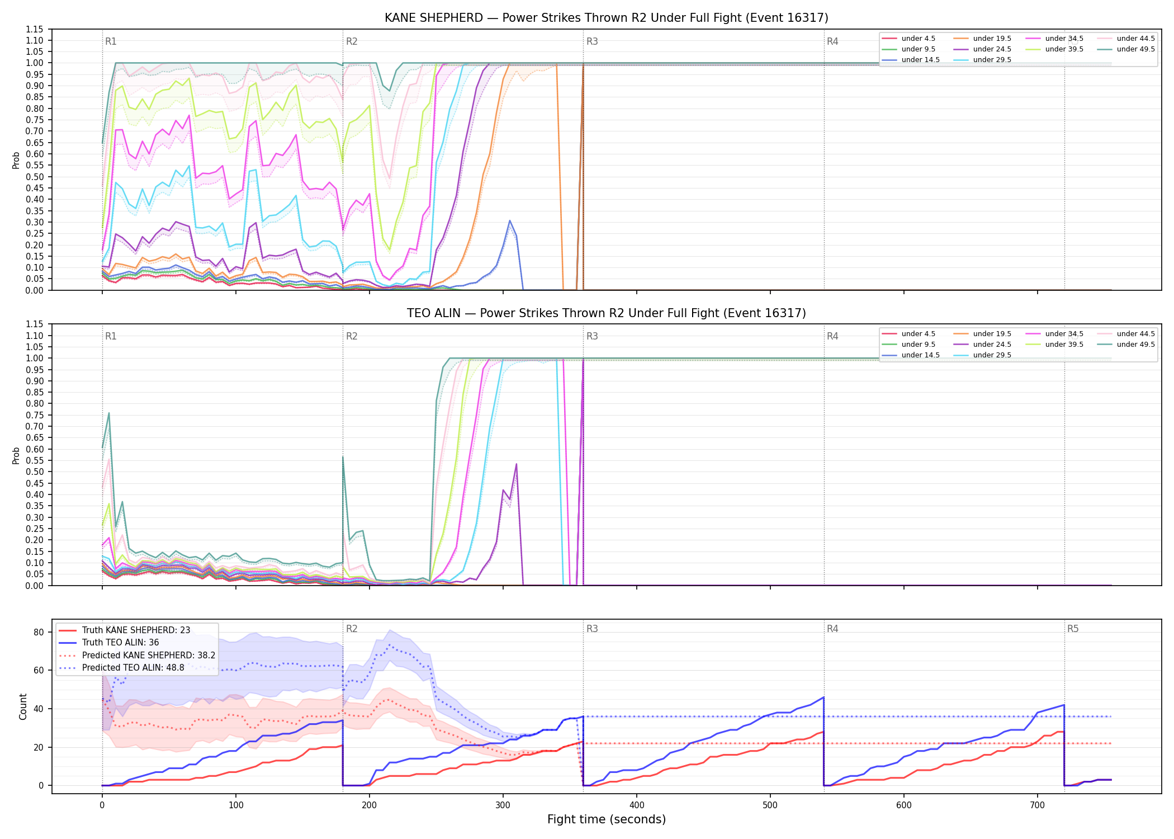Select 'under 44.5' legend entry in Kane Shepherd chart
1174x839 pixels.
click(x=1126, y=39)
